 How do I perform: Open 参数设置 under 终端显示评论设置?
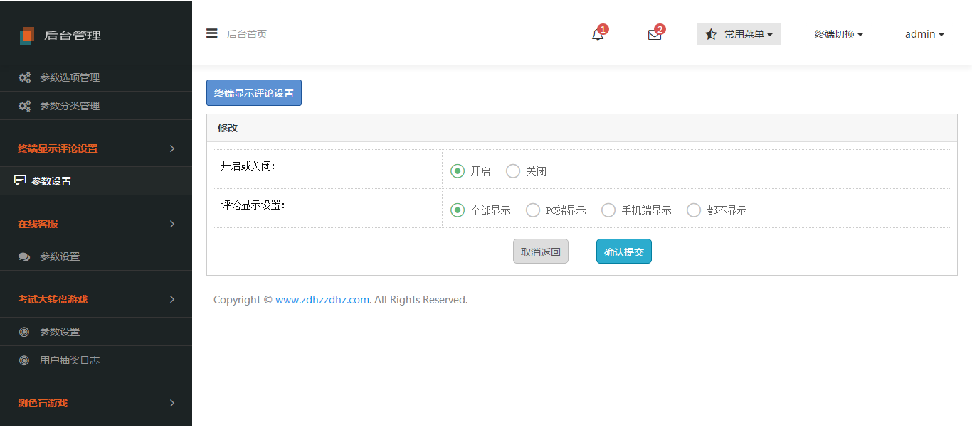pos(51,181)
